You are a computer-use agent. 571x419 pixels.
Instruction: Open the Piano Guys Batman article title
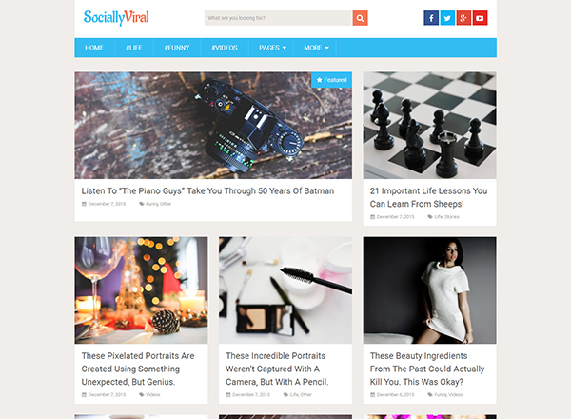[x=207, y=190]
